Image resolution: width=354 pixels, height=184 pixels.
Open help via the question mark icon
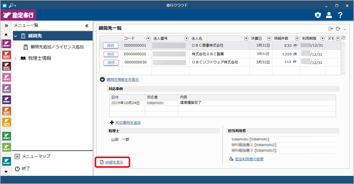340,15
